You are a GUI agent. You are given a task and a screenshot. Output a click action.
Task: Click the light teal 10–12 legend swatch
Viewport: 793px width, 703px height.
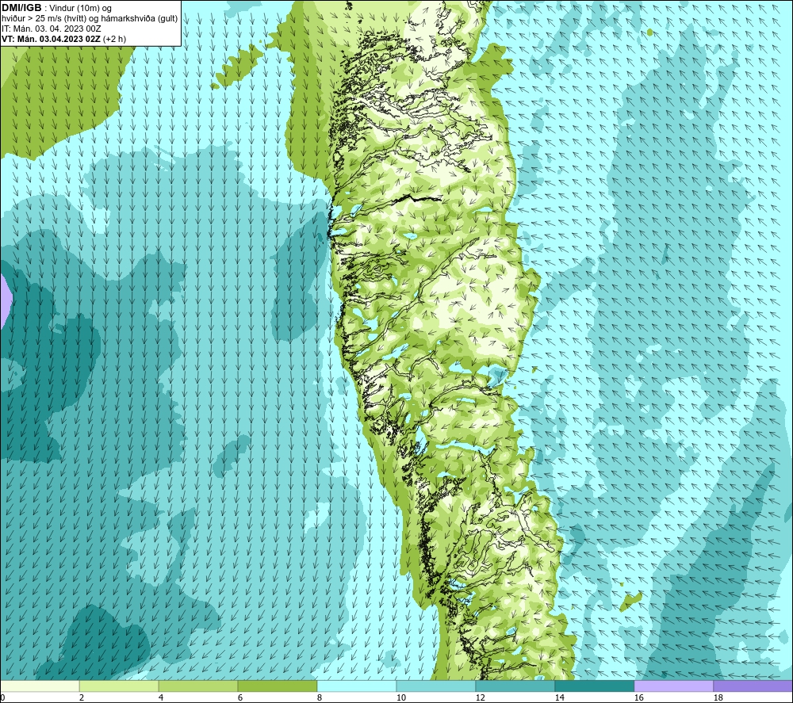click(436, 686)
